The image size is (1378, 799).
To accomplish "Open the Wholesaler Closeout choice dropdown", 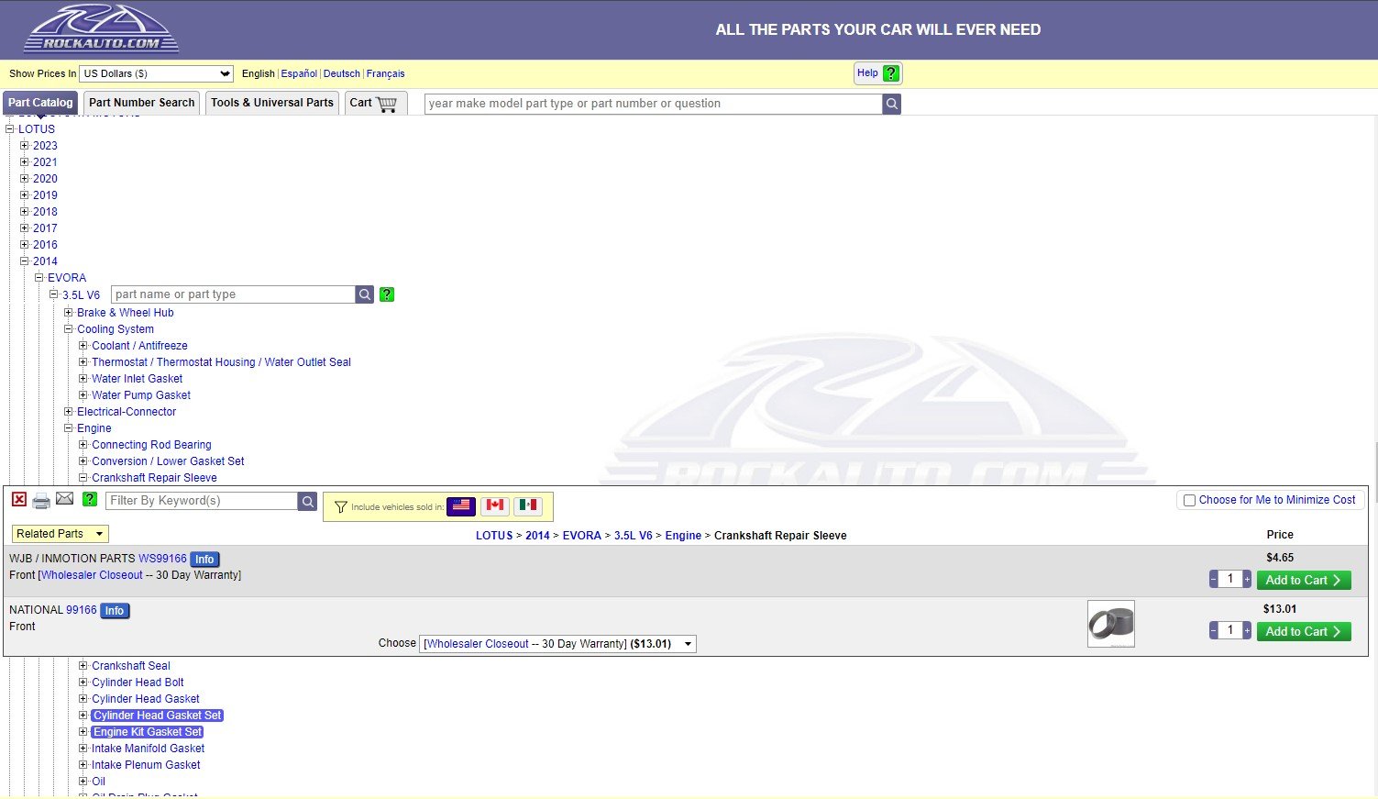I will [x=557, y=644].
